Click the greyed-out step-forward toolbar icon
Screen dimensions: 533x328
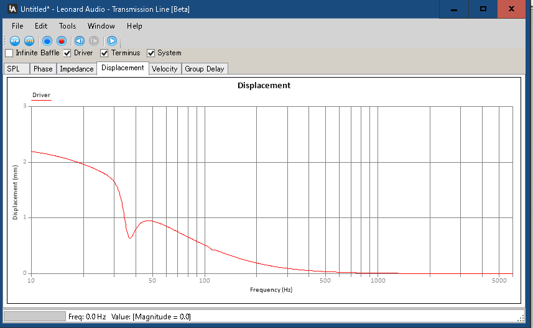click(94, 41)
